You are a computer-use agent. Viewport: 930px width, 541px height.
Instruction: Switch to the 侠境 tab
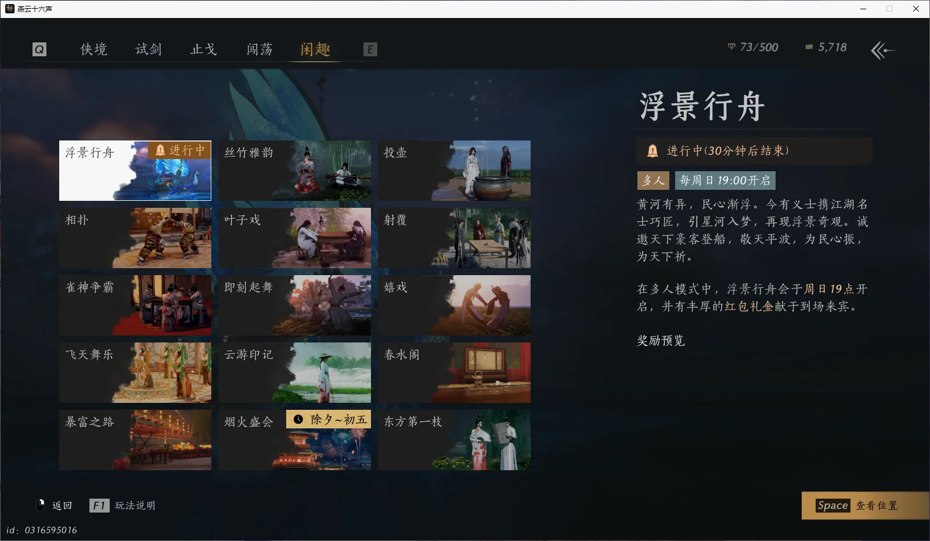click(x=93, y=49)
